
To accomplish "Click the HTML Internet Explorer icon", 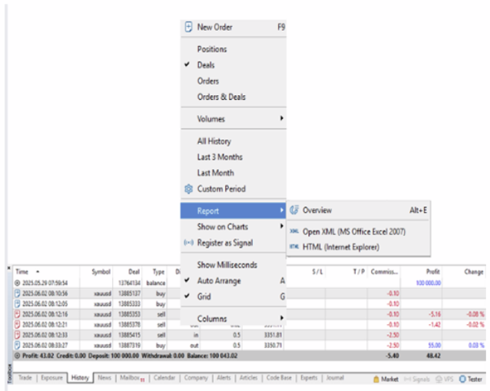I will coord(294,247).
